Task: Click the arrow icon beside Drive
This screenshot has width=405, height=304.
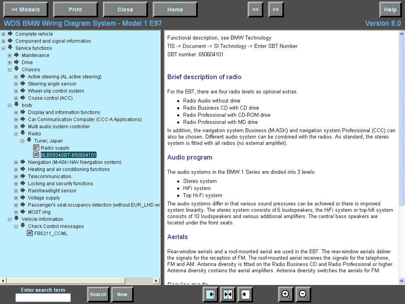Action: click(x=17, y=62)
